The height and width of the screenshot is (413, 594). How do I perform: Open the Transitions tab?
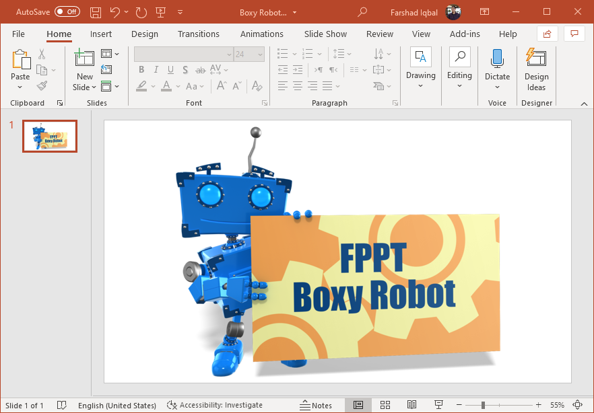coord(199,34)
